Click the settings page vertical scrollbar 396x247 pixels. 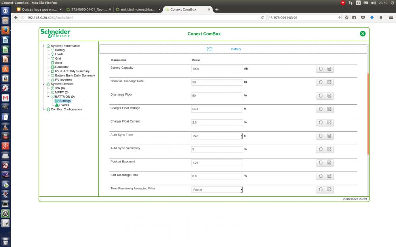coord(368,114)
